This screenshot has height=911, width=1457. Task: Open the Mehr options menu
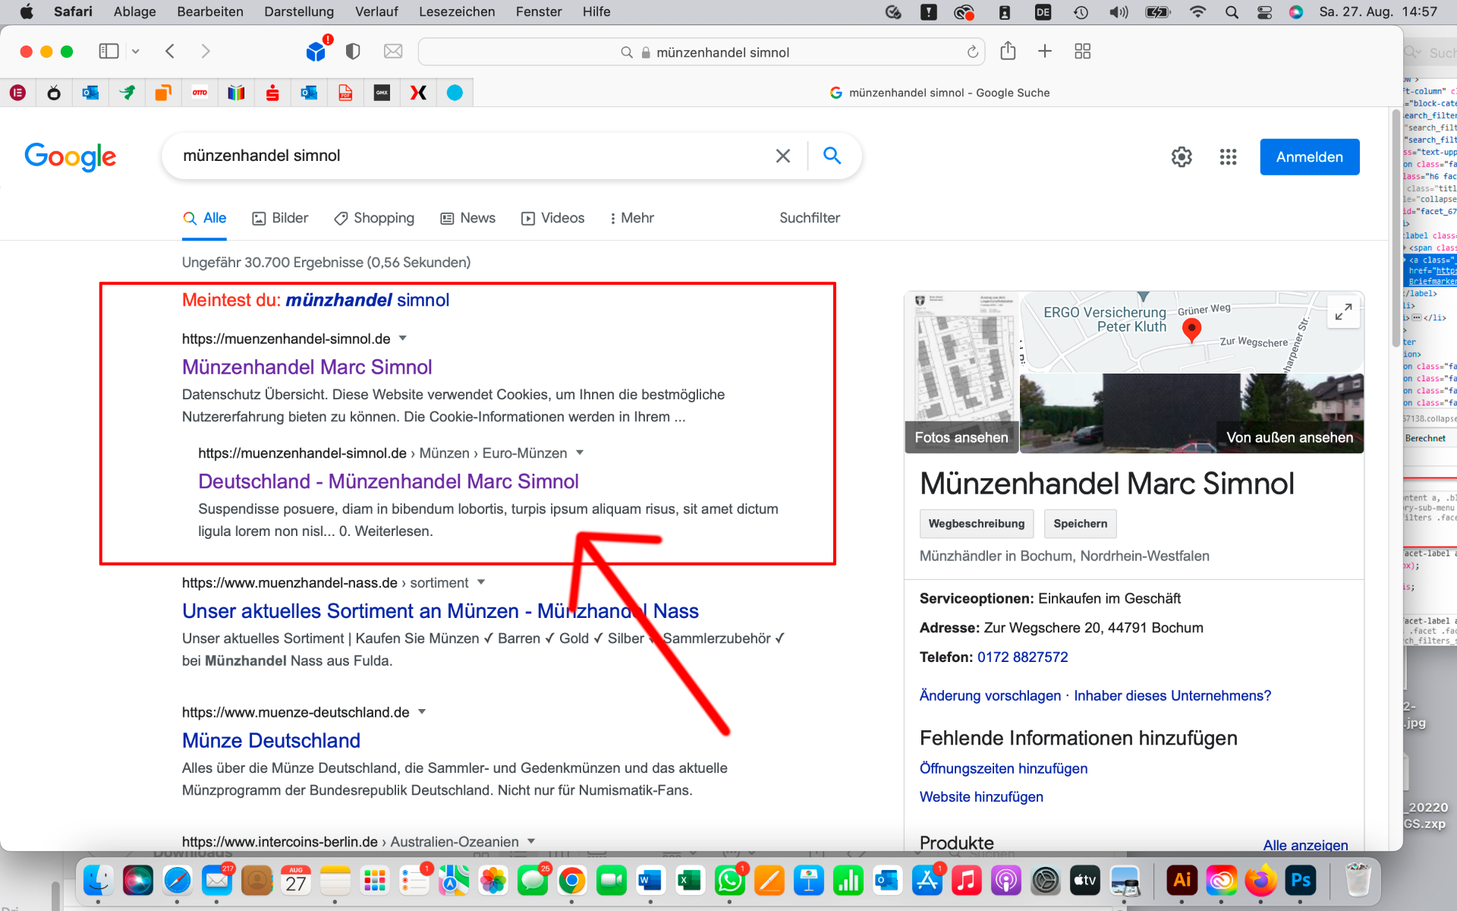click(631, 218)
